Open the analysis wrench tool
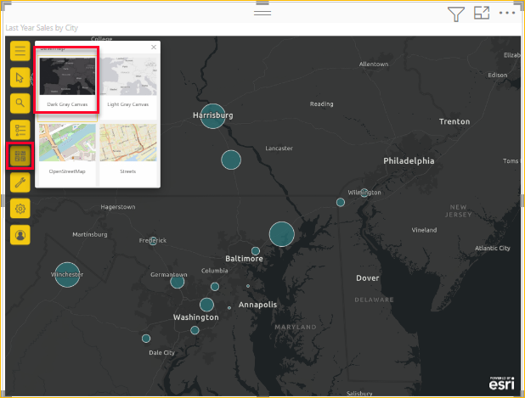 click(x=20, y=182)
